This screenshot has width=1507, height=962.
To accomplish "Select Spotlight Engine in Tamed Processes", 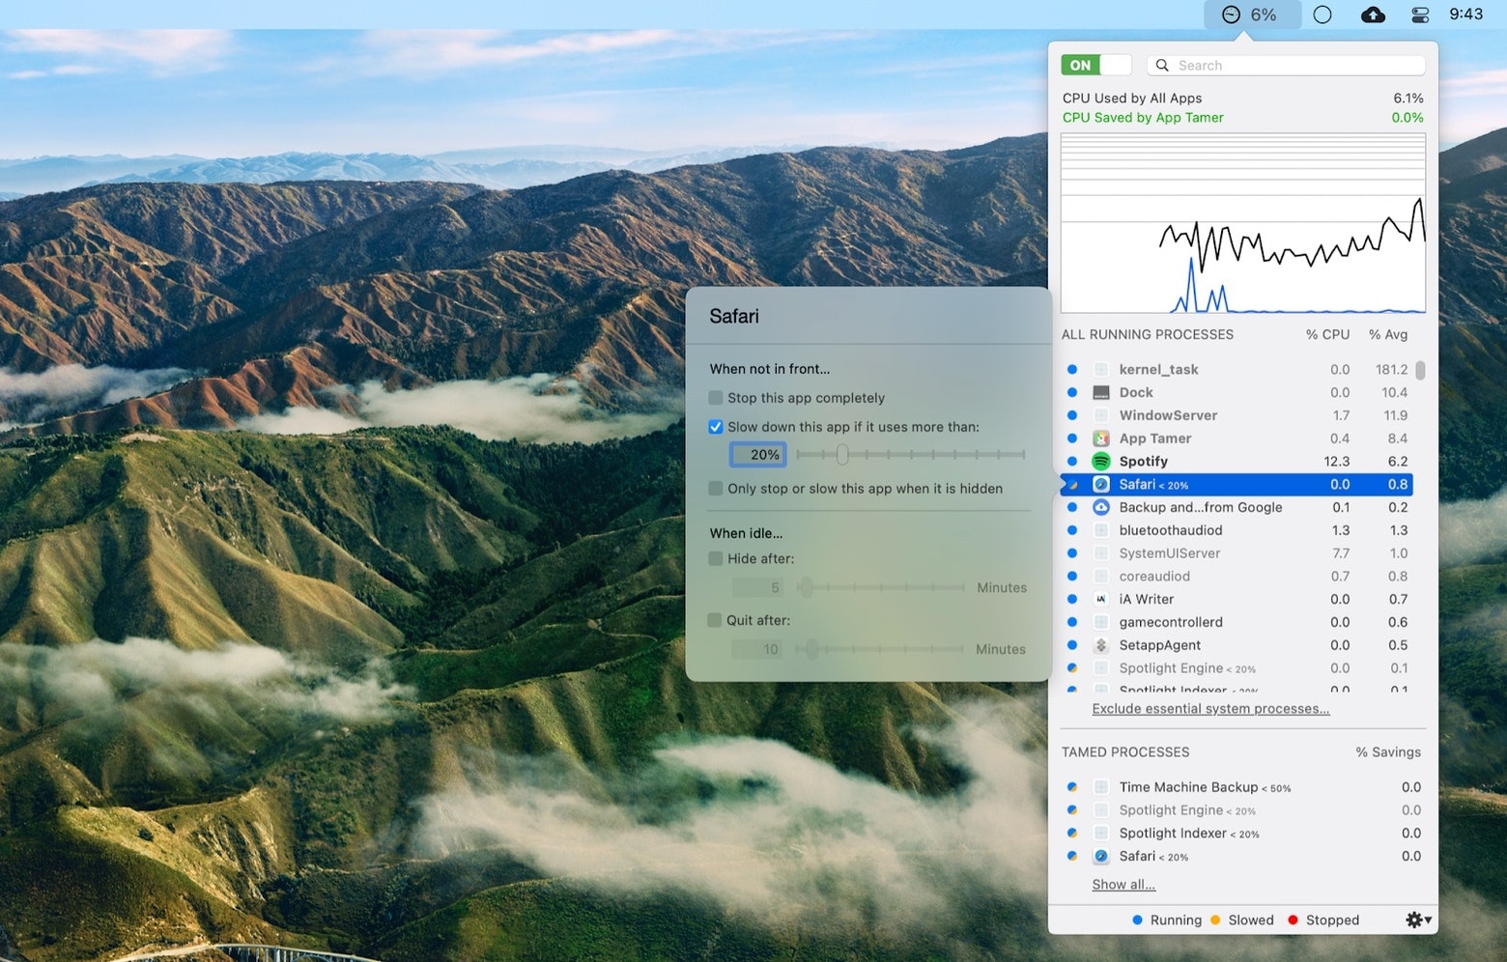I will [1242, 810].
